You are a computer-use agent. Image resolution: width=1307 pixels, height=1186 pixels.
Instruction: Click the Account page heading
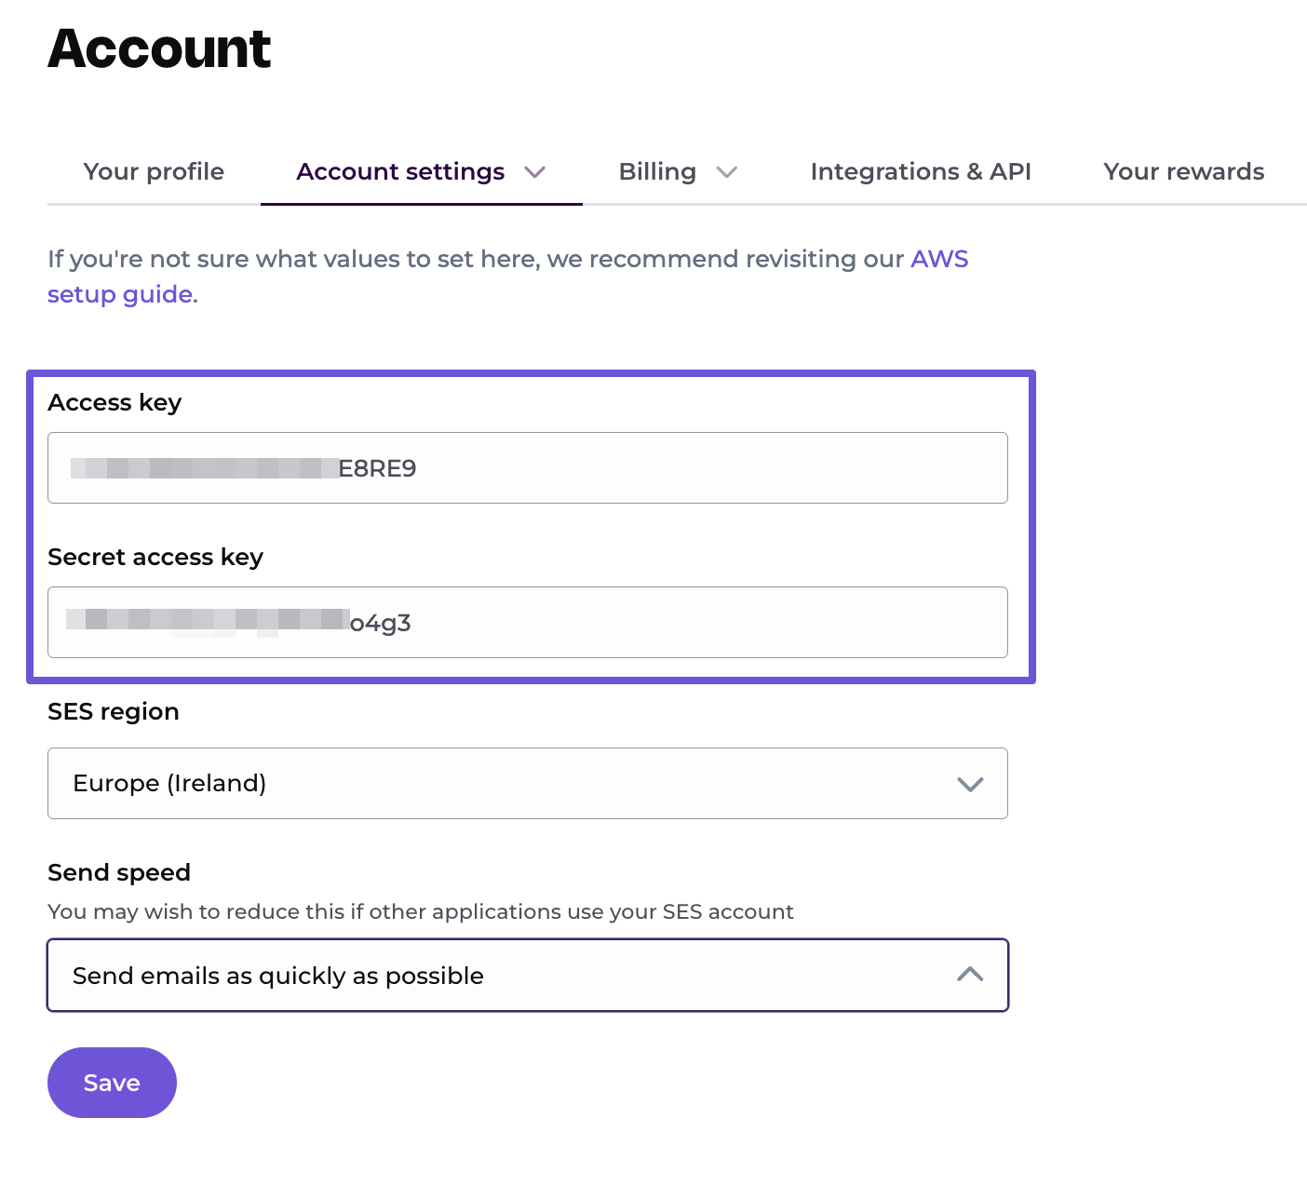tap(159, 48)
